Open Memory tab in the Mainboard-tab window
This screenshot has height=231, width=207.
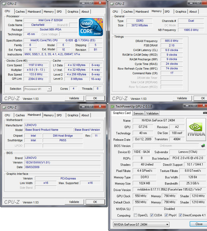(49, 115)
